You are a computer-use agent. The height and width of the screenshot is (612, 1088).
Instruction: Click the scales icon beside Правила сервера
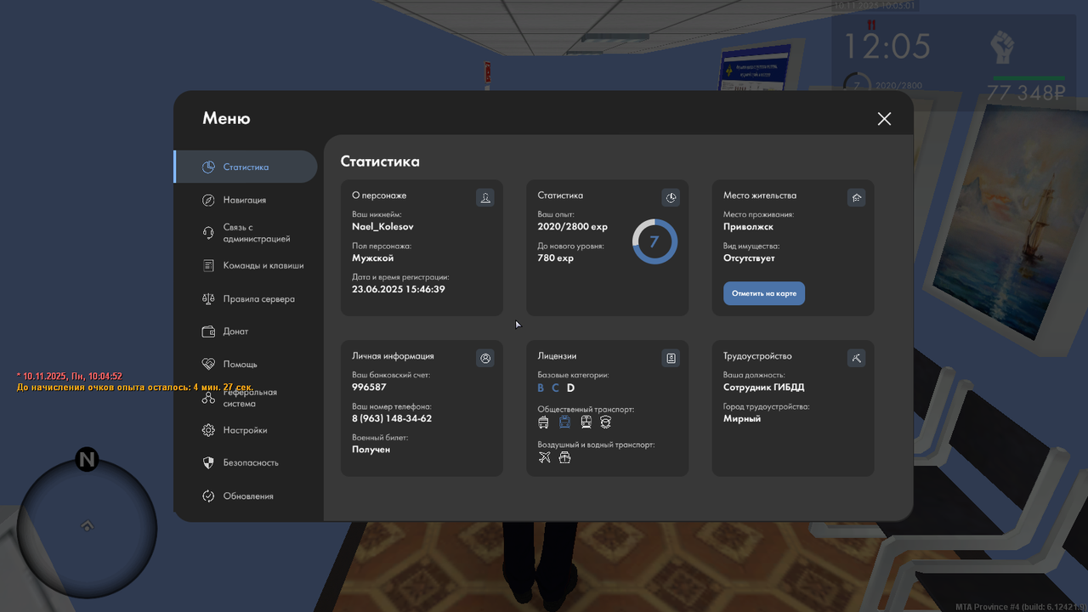[x=208, y=299]
